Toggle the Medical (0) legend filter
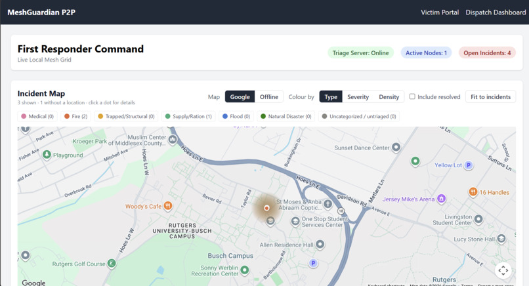The width and height of the screenshot is (529, 286). tap(37, 116)
